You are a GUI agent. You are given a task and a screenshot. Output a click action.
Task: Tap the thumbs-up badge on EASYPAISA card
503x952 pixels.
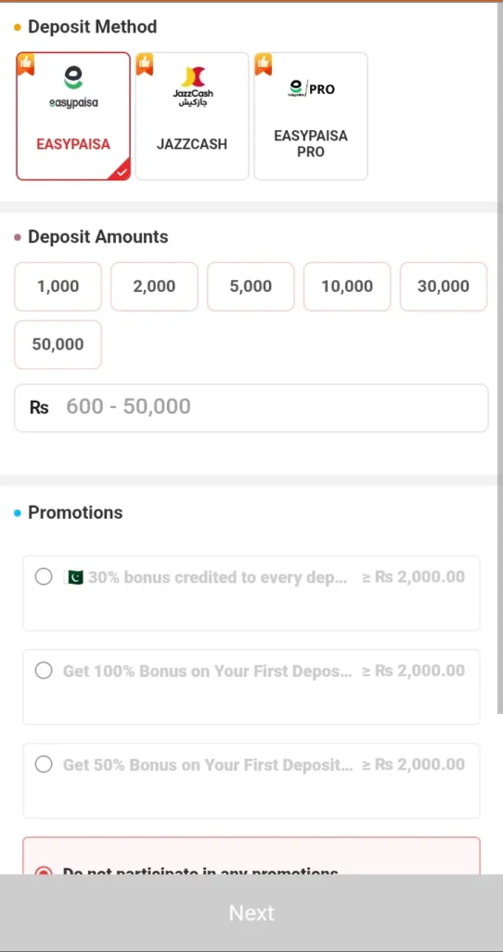pos(25,64)
